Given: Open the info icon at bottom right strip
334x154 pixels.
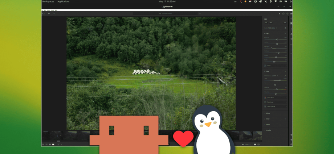Looking at the screenshot, I should point(292,145).
